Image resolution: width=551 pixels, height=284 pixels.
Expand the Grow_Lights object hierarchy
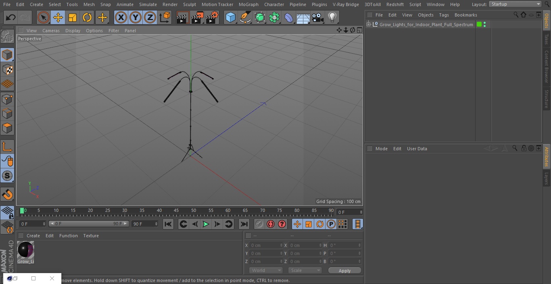coord(368,25)
